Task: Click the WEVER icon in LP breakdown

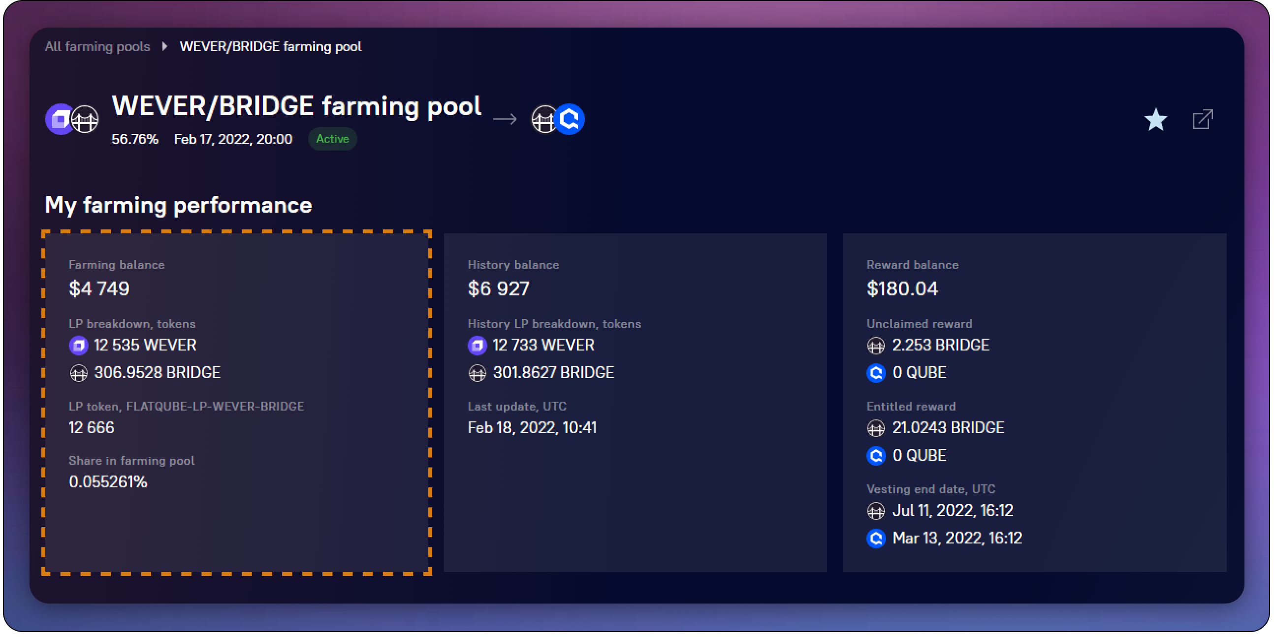Action: [x=79, y=345]
